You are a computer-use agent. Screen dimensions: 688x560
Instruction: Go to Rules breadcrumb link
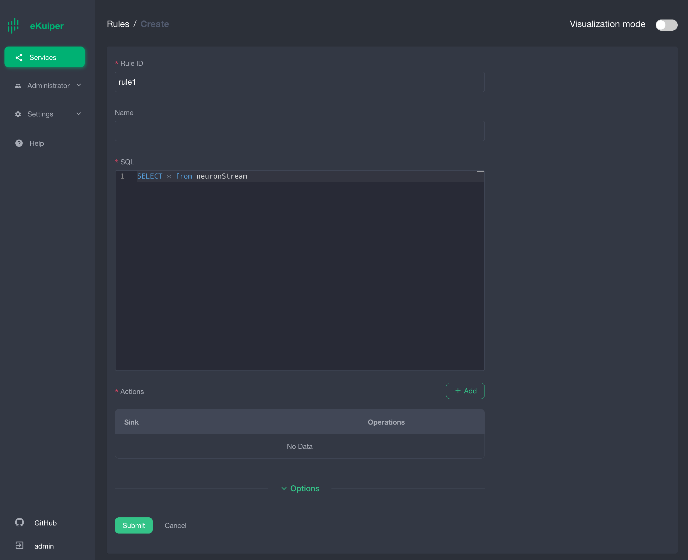coord(118,24)
